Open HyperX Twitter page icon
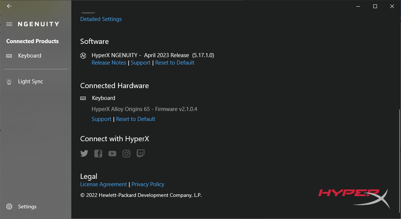Screen dimensions: 401x219 coord(84,153)
